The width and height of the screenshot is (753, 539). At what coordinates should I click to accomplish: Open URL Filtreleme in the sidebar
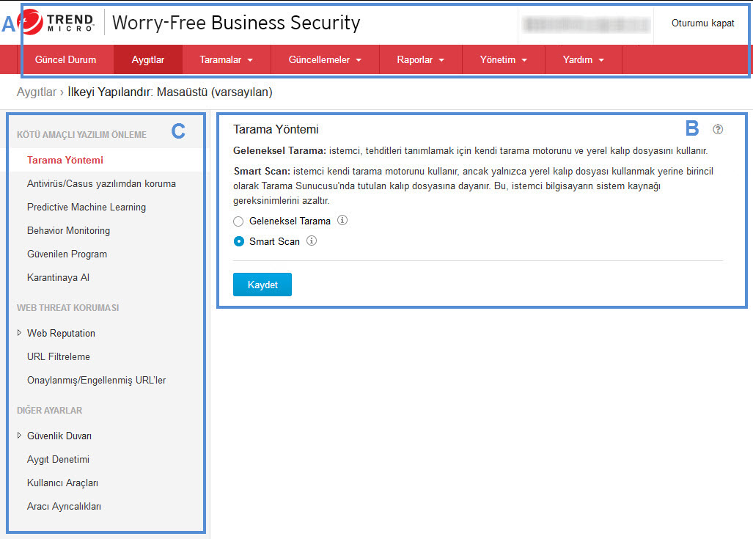58,356
